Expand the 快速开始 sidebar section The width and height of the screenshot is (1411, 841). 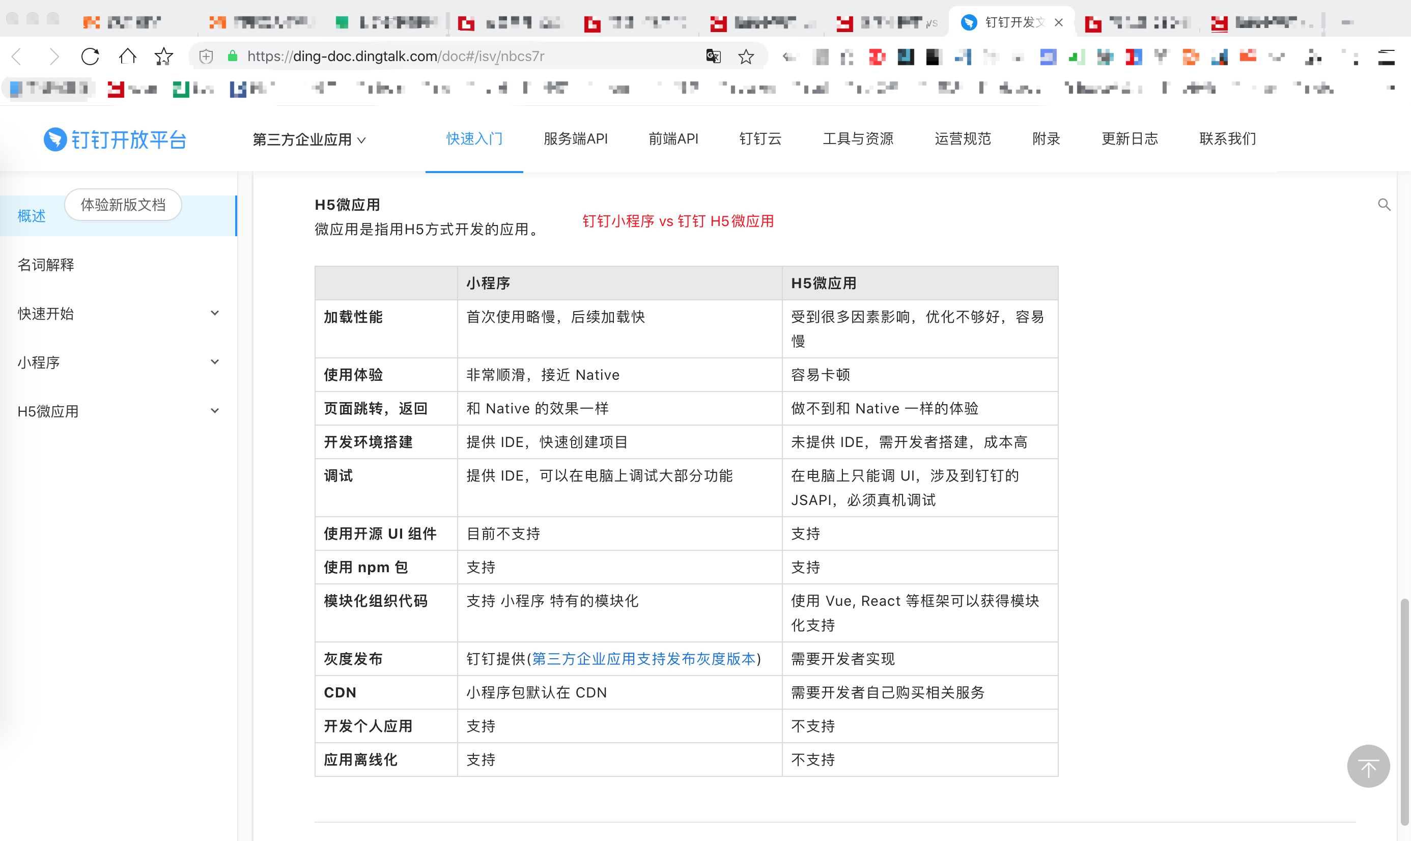coord(214,314)
